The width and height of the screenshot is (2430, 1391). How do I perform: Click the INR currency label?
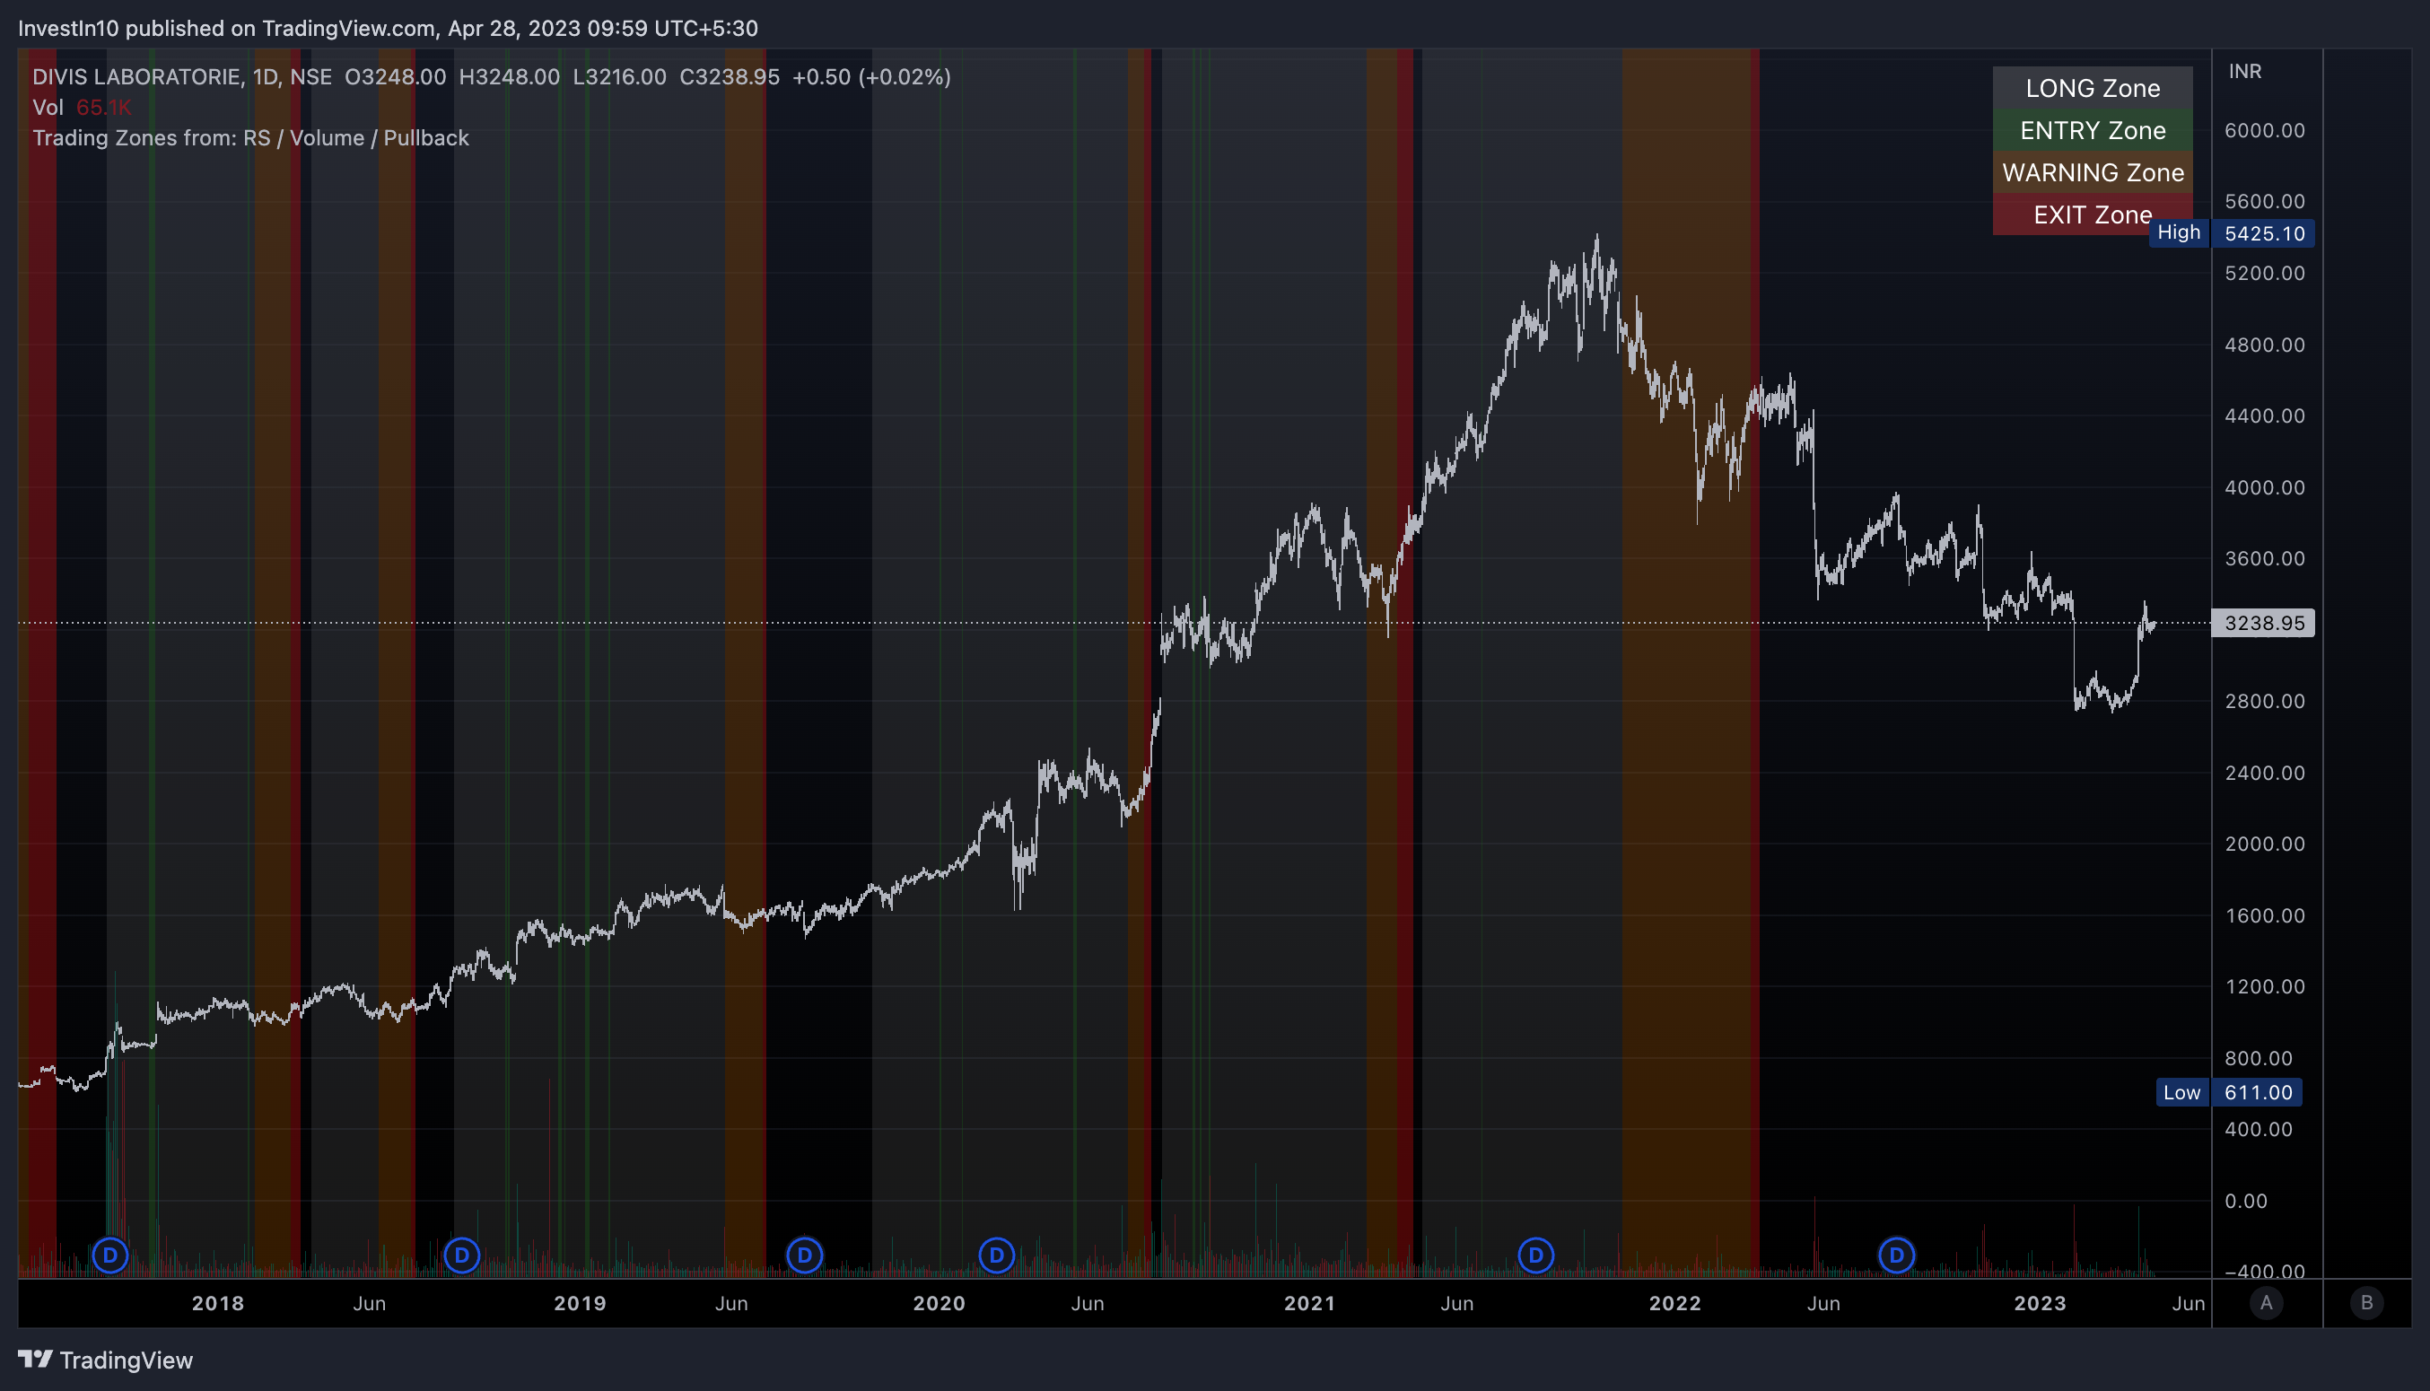tap(2244, 72)
